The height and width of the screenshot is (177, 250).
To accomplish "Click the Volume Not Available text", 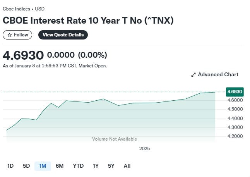I will click(x=115, y=139).
